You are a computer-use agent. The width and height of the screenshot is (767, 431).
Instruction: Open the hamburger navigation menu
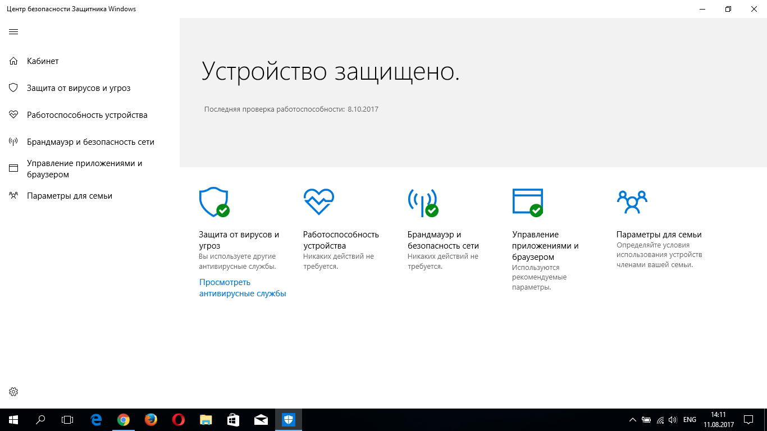click(13, 31)
